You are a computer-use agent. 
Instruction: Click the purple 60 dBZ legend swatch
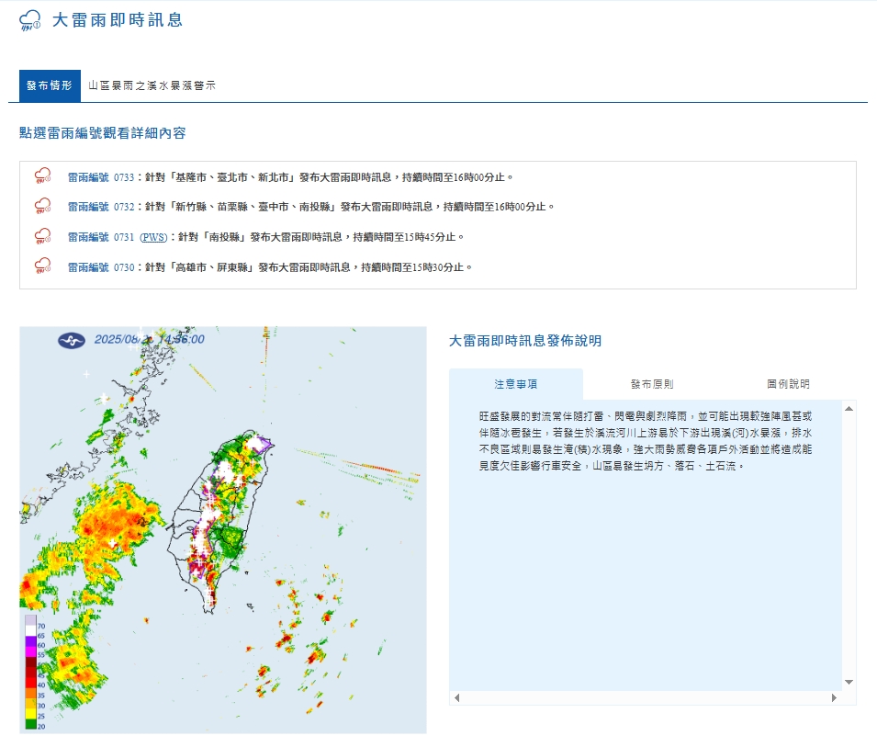tap(30, 641)
